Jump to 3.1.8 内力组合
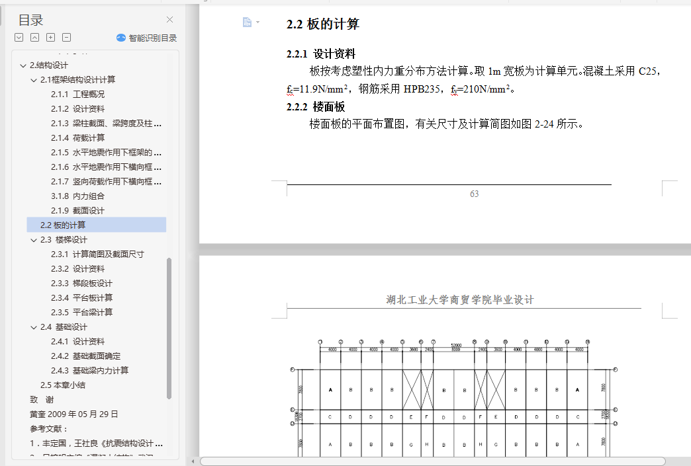 [77, 196]
